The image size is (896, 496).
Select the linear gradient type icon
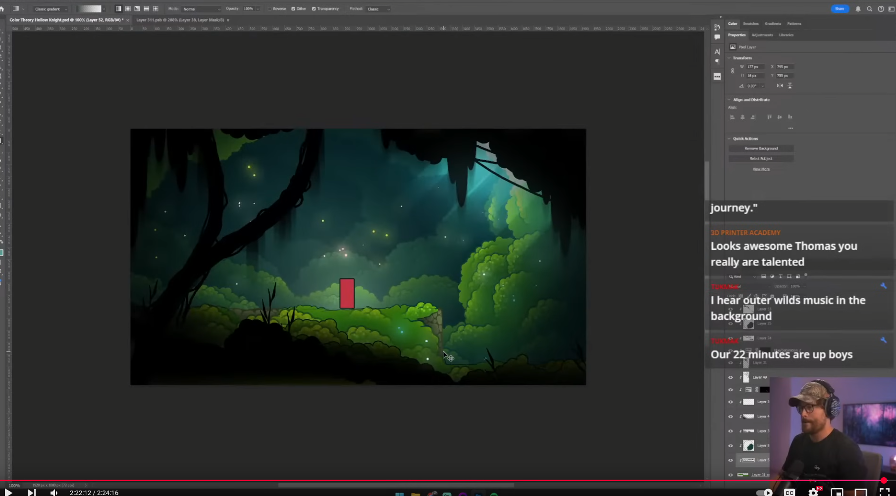point(118,9)
